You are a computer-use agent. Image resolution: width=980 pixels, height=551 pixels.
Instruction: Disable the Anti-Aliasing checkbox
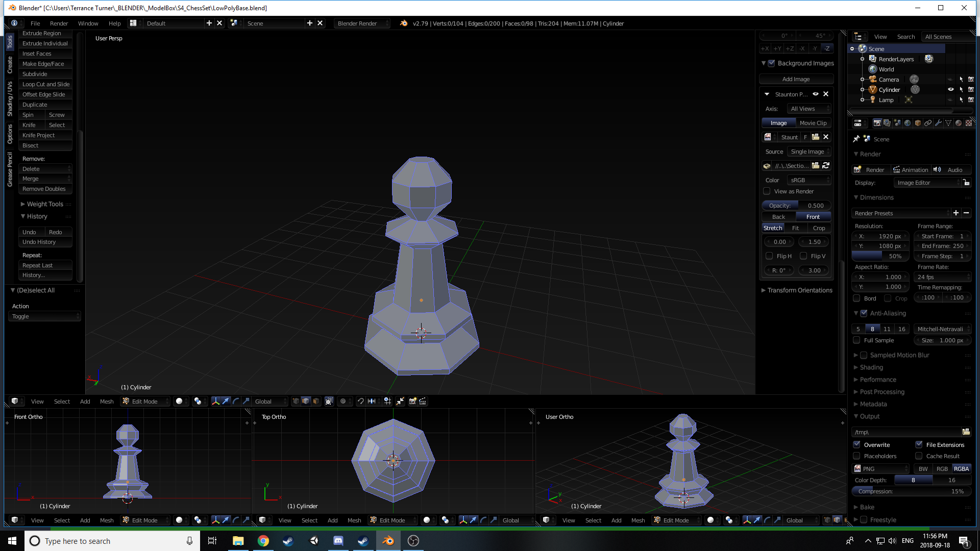coord(864,313)
